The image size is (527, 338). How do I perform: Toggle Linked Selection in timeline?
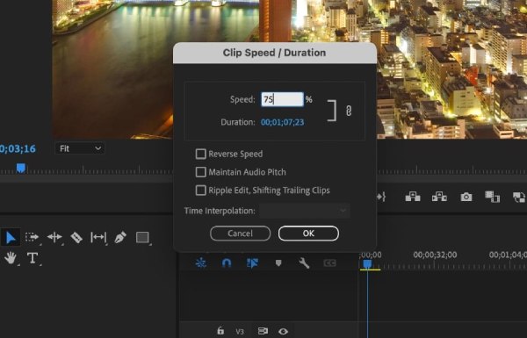[x=252, y=262]
